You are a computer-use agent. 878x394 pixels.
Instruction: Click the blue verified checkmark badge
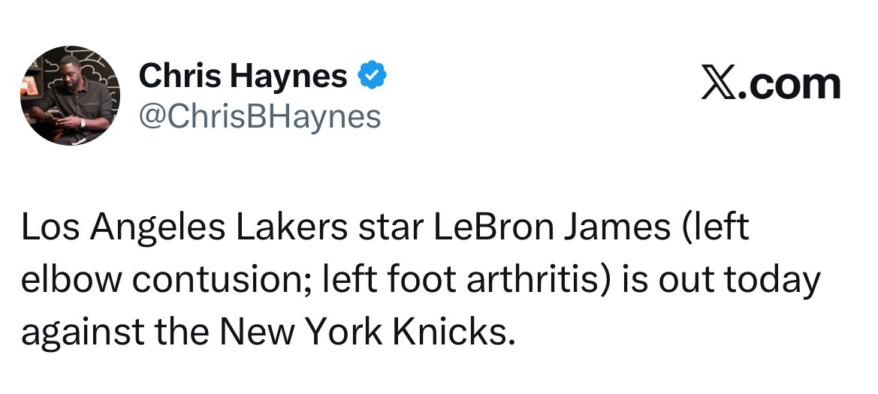(372, 76)
